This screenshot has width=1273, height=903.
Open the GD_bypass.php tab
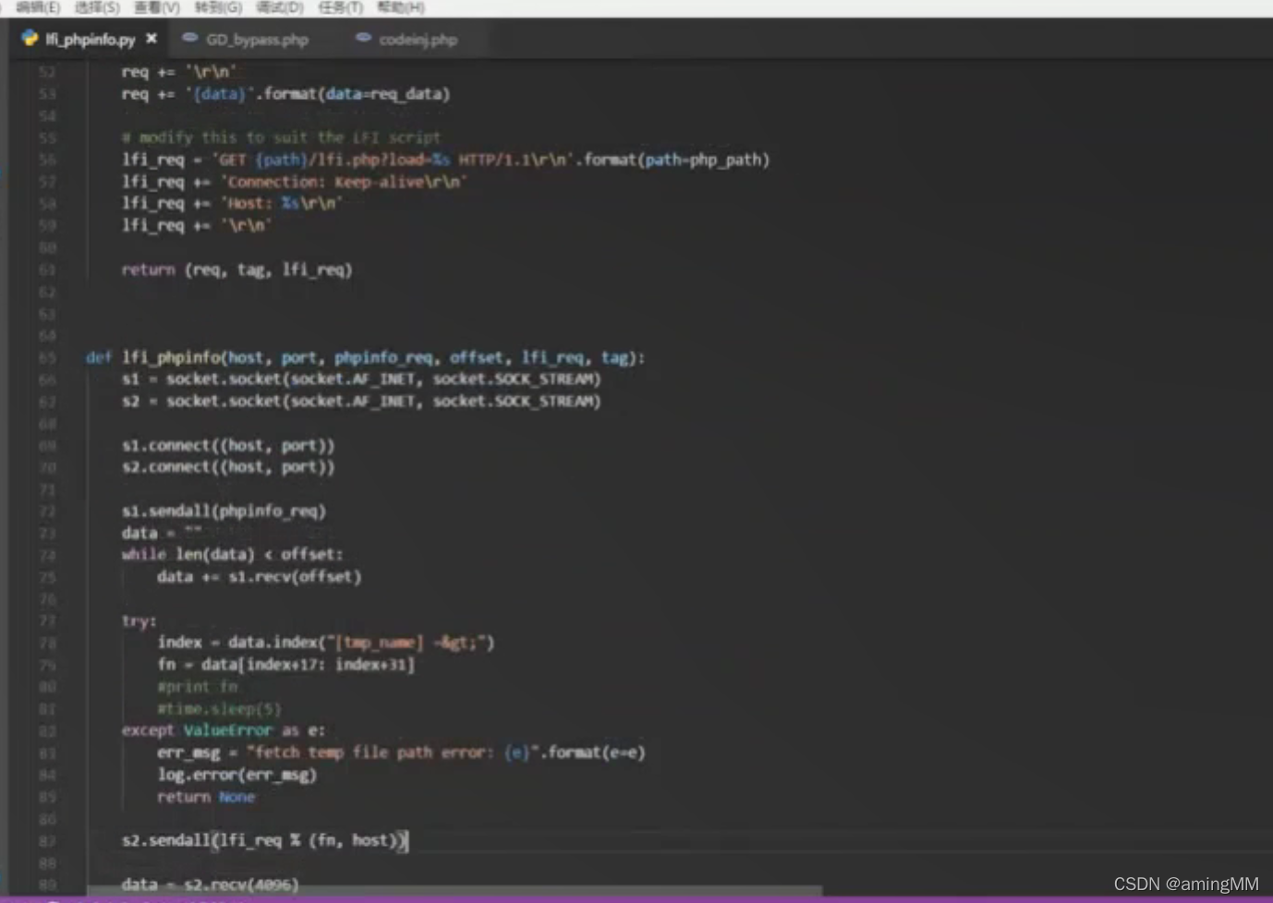coord(257,40)
